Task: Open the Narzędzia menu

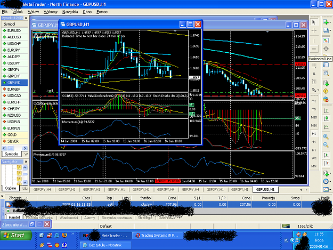Action: 70,12
